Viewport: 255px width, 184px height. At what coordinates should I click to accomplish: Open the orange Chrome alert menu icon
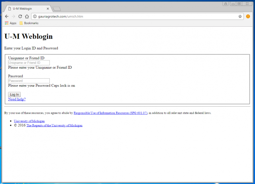248,16
